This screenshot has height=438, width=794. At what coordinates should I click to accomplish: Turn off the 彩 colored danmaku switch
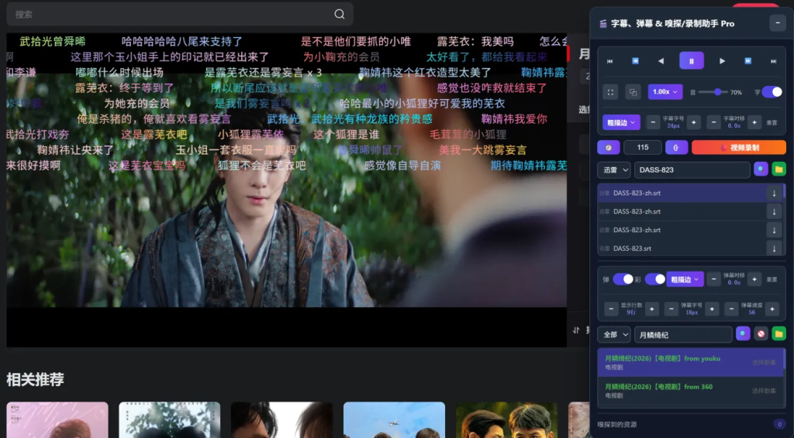click(654, 279)
